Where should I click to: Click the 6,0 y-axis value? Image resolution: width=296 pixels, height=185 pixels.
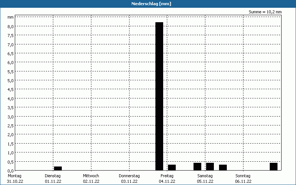(11, 63)
